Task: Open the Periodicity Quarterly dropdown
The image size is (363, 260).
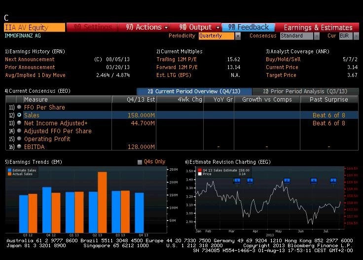Action: [238, 36]
